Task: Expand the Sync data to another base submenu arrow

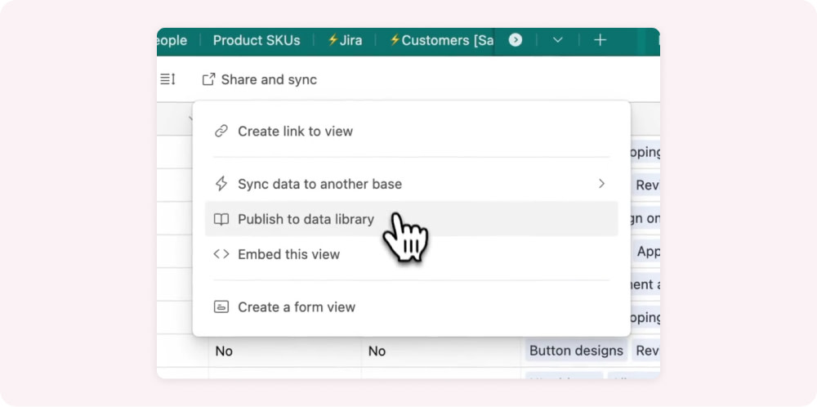Action: coord(601,184)
